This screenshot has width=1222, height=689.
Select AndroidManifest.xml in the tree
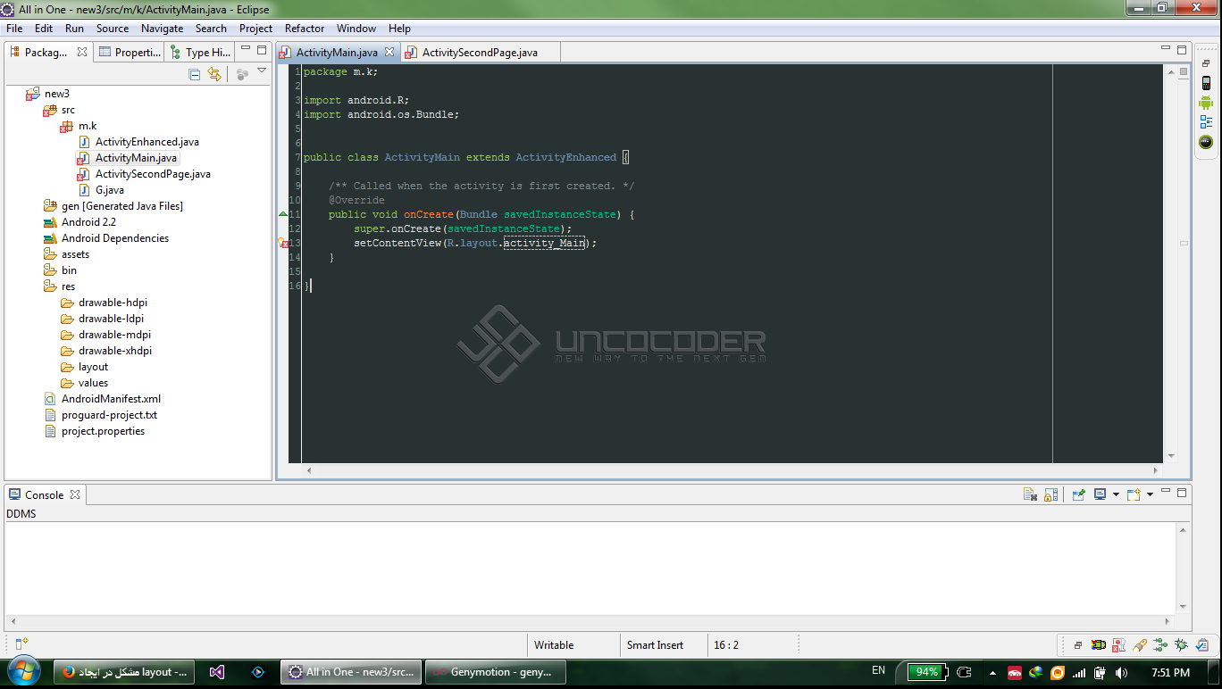click(x=103, y=399)
